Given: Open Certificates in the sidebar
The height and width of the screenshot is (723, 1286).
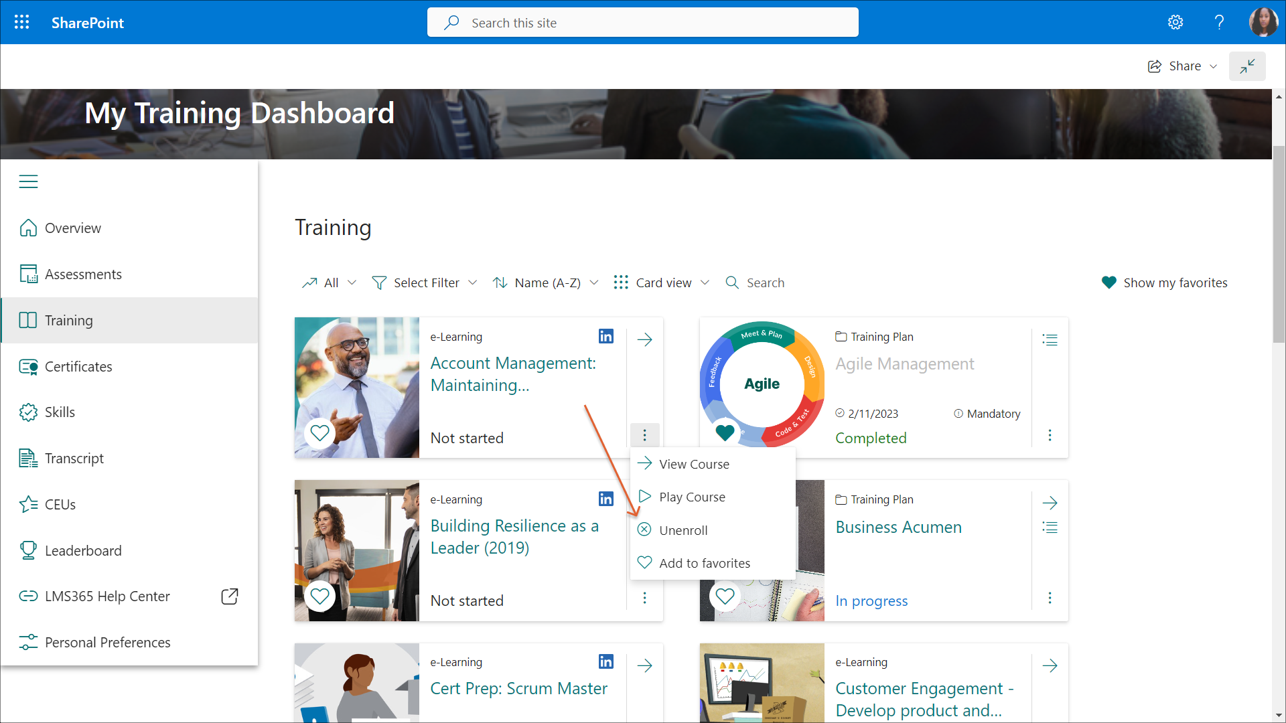Looking at the screenshot, I should point(78,366).
